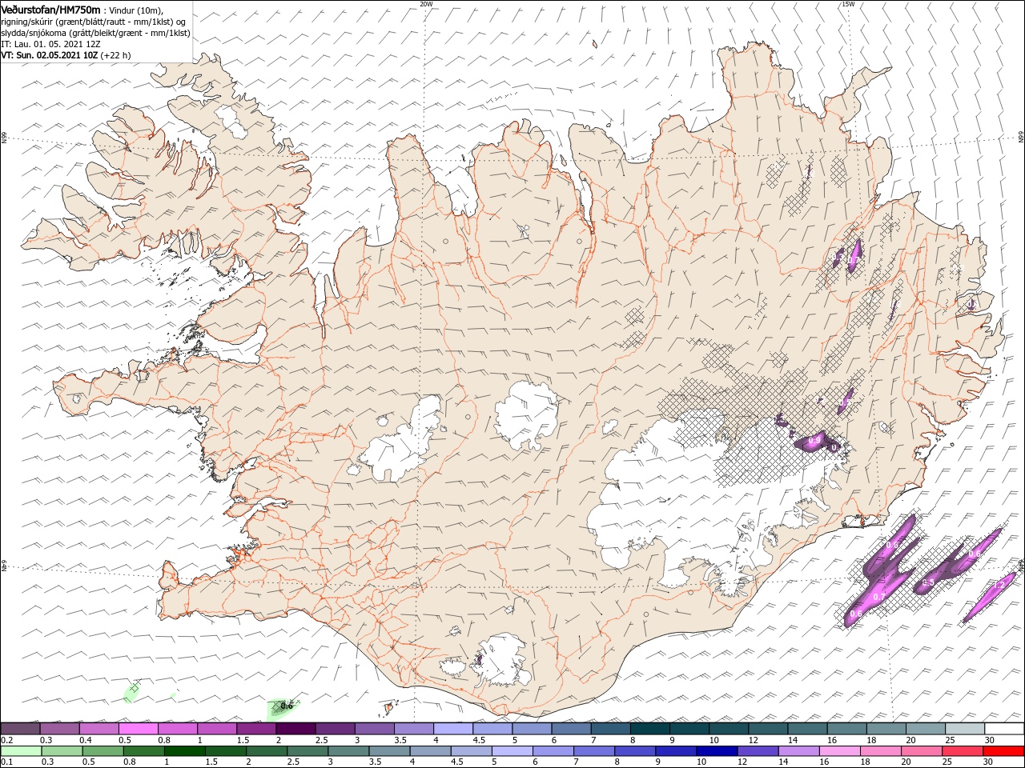Select lower legend swatch starting at 2
This screenshot has height=768, width=1025.
point(267,751)
